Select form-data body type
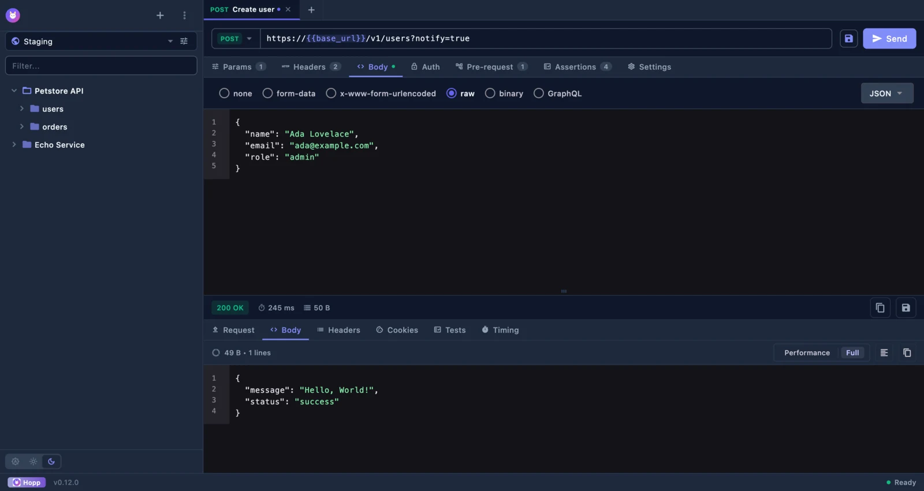924x491 pixels. click(289, 93)
